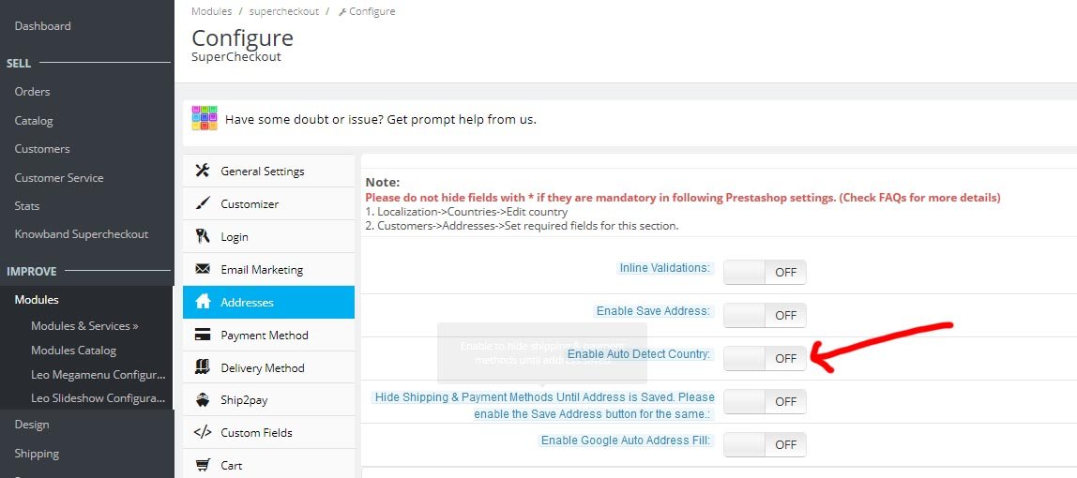The height and width of the screenshot is (478, 1077).
Task: Click the Ship2pay ship icon
Action: pos(202,400)
